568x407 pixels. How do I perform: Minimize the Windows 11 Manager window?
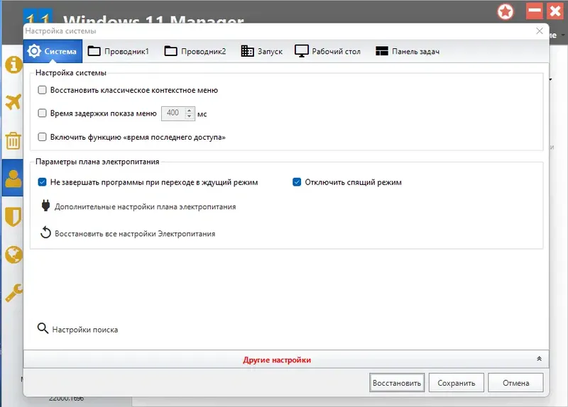tap(535, 11)
